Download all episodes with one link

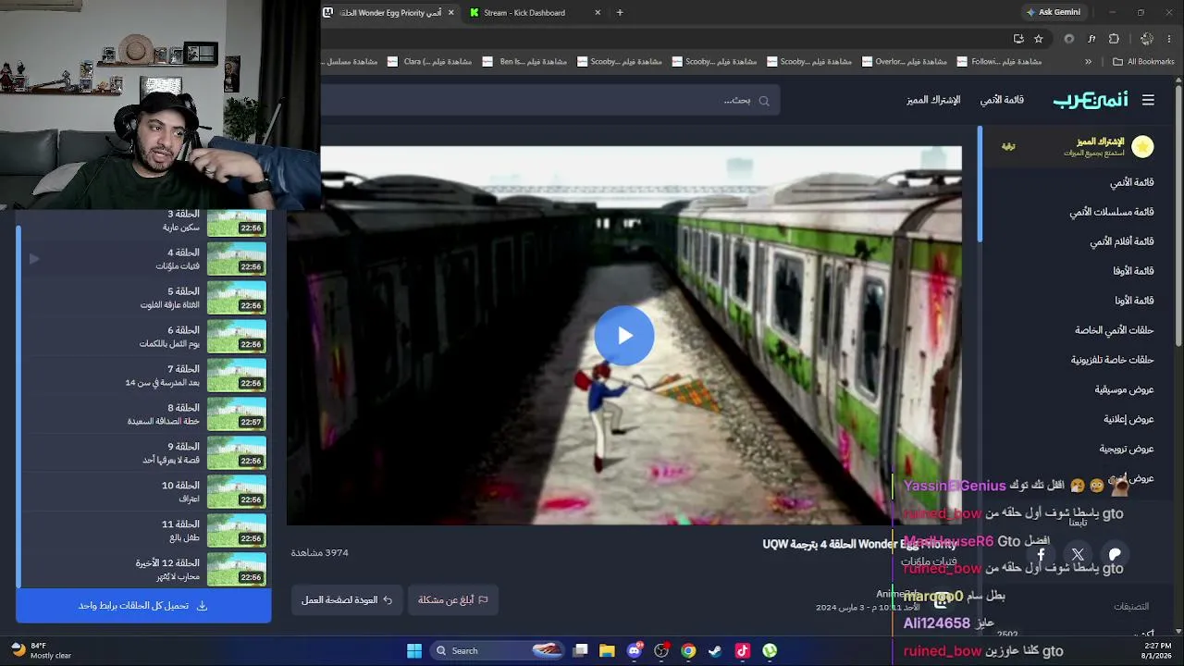click(x=143, y=606)
